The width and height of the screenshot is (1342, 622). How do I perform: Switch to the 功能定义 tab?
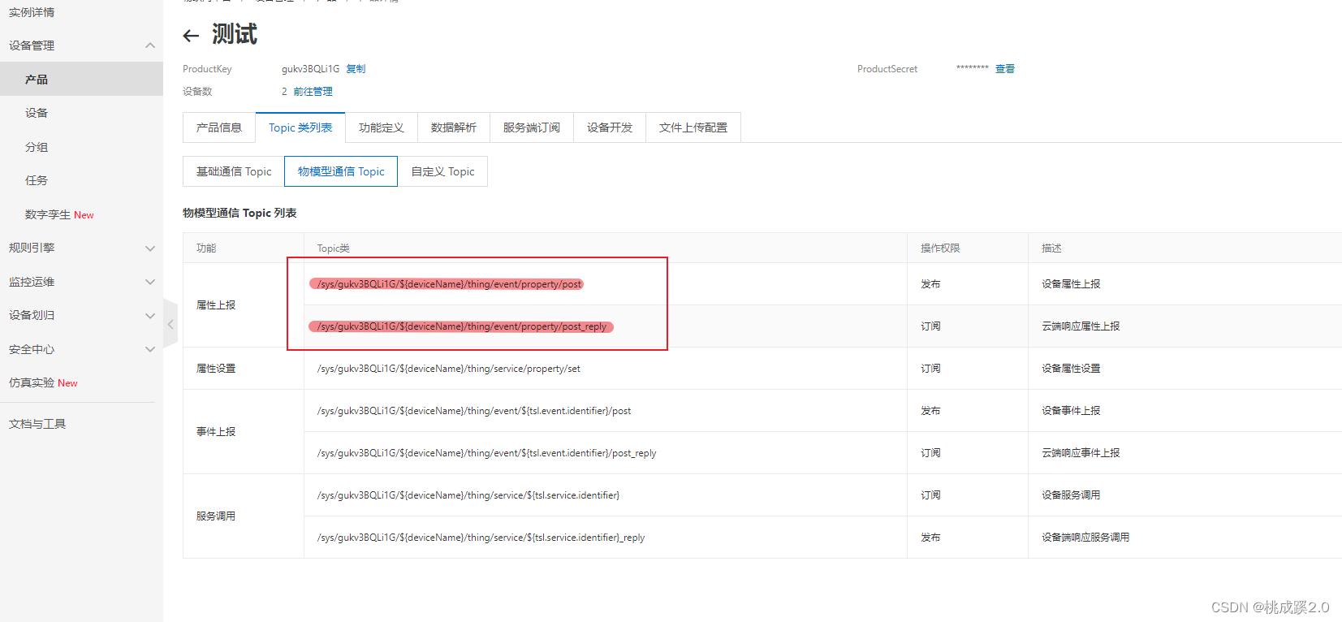[x=382, y=127]
